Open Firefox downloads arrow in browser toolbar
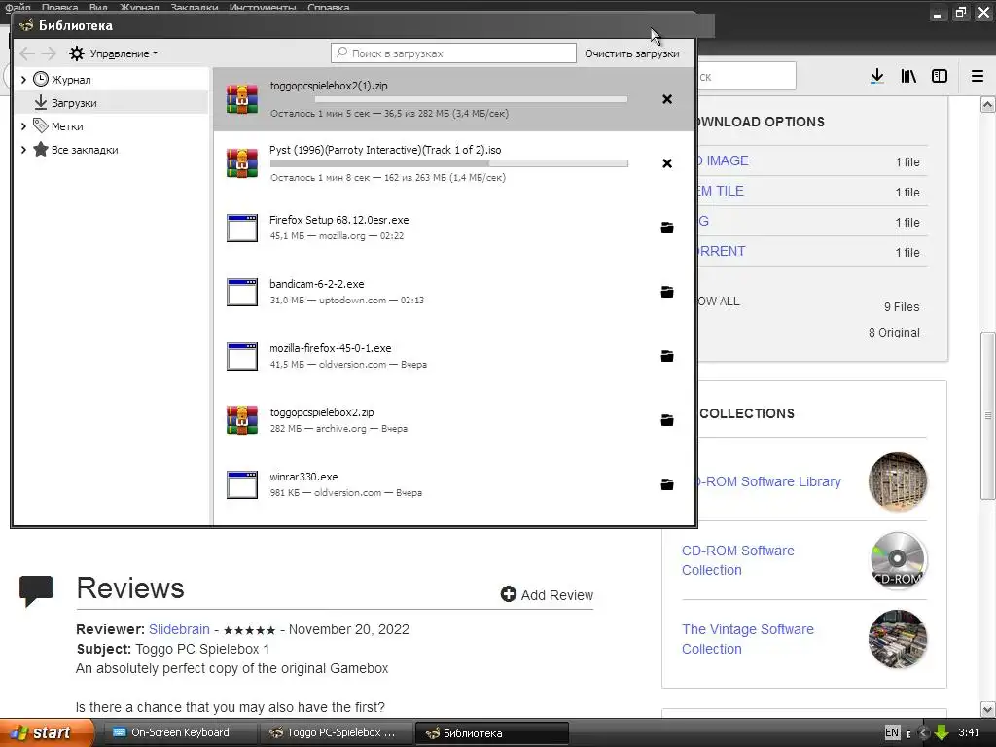 [877, 76]
